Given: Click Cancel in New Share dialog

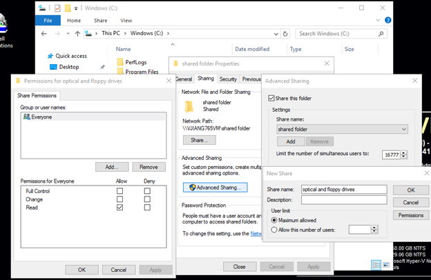Looking at the screenshot, I should (411, 202).
